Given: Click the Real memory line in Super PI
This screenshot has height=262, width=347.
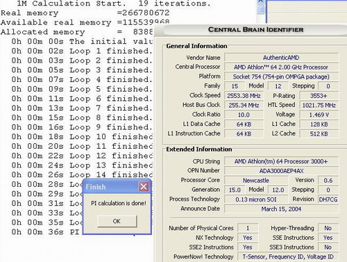Looking at the screenshot, I should pos(85,13).
